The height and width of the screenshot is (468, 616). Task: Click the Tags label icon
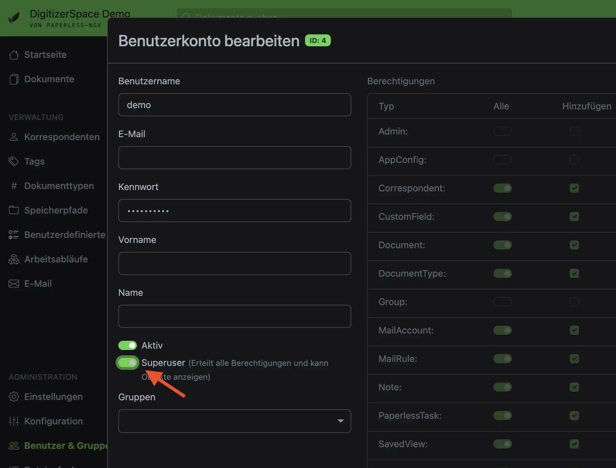click(14, 161)
